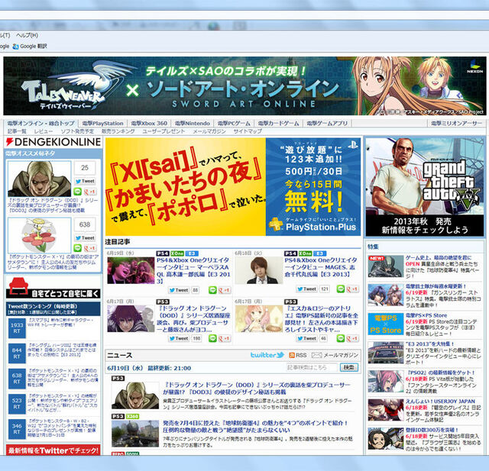The image size is (489, 471).
Task: Open the TalesWeaver × Sword Art Online banner
Action: point(244,85)
